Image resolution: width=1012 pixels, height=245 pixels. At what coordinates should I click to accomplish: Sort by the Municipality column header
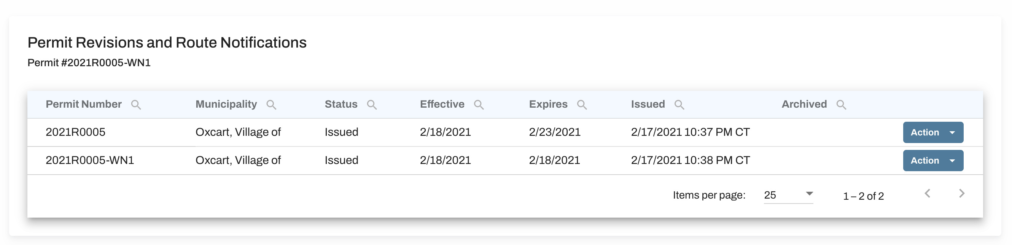(x=226, y=104)
